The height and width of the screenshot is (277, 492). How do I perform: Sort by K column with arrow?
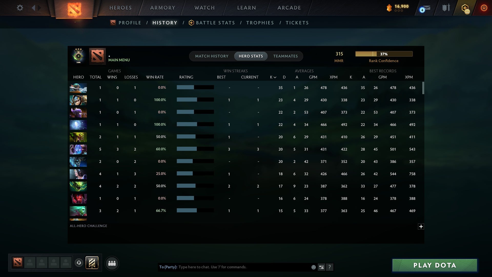tap(273, 77)
